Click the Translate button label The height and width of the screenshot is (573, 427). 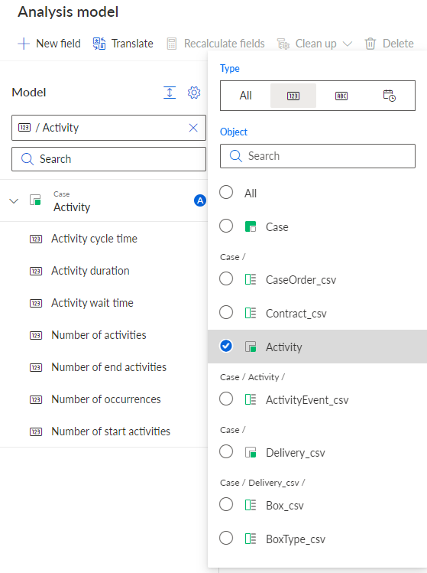pyautogui.click(x=132, y=44)
